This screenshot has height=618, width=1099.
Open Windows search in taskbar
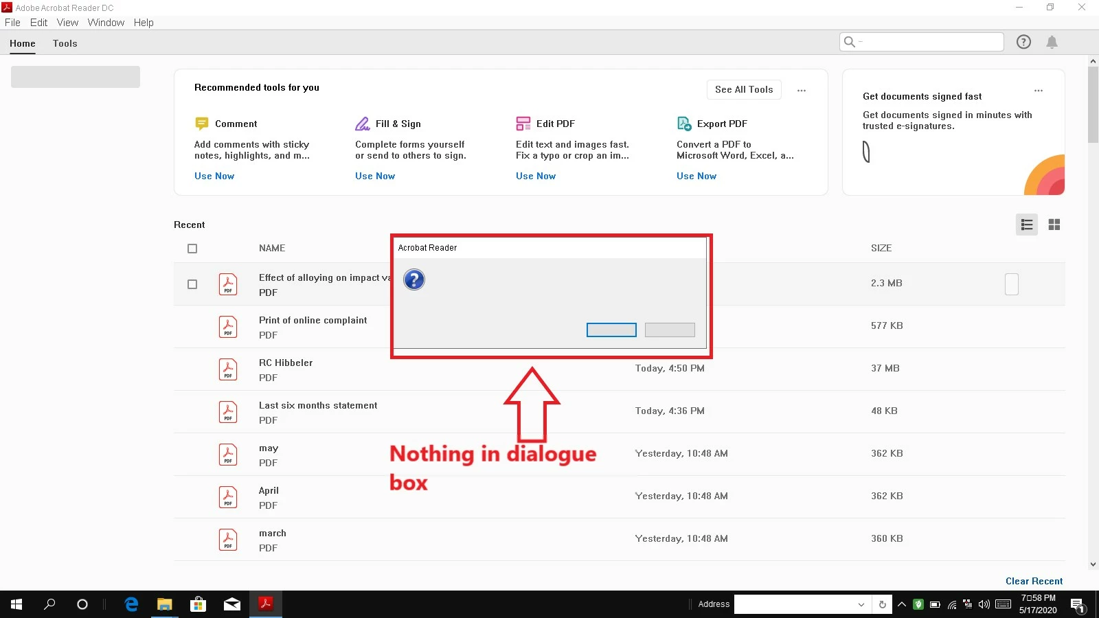click(x=49, y=604)
